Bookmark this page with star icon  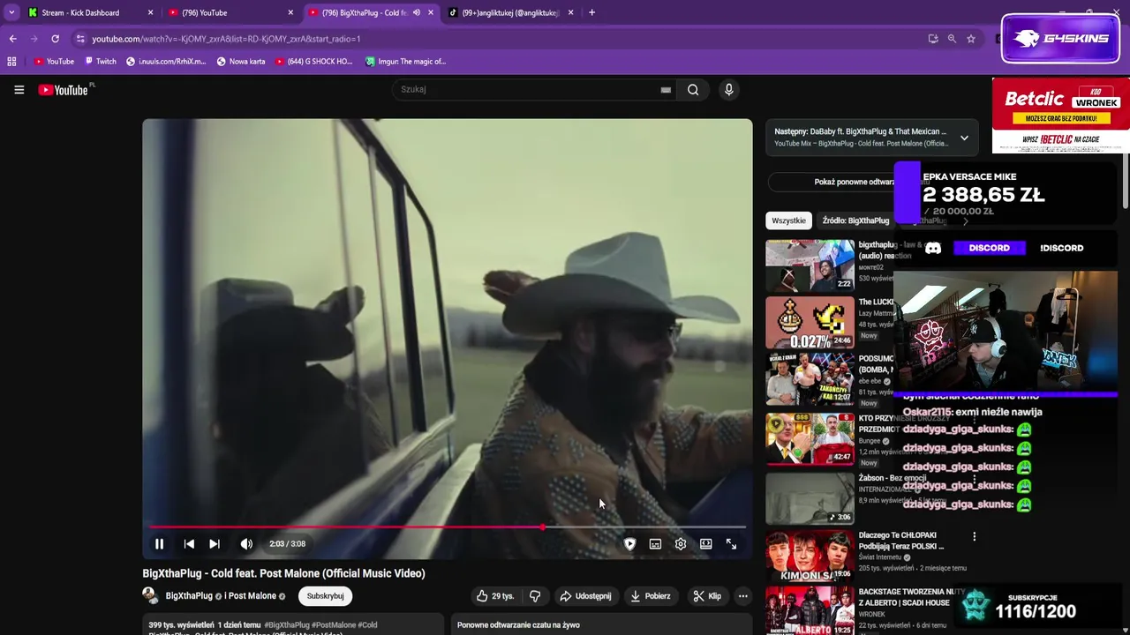coord(971,39)
